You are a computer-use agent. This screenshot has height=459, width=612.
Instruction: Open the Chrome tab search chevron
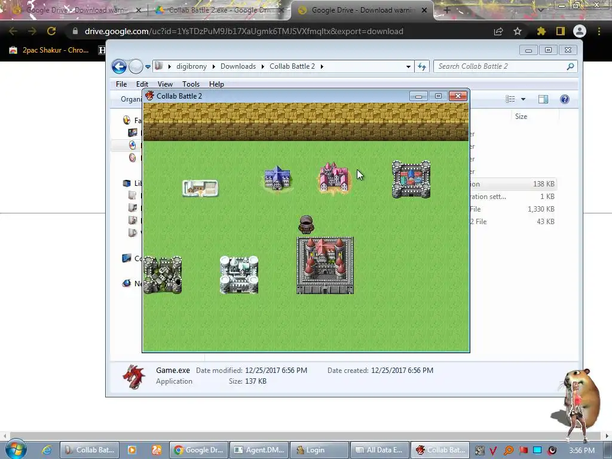tap(540, 10)
